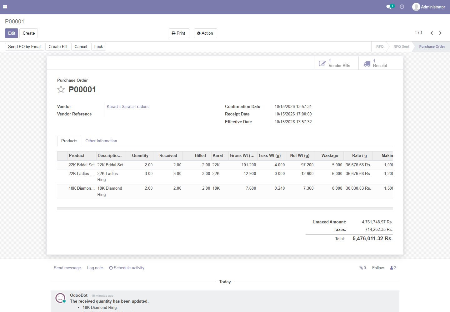The width and height of the screenshot is (450, 312).
Task: Open the Receipt truck smart button
Action: [380, 63]
